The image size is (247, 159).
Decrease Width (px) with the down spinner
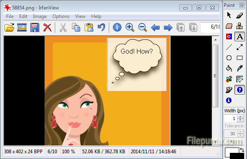[240, 120]
